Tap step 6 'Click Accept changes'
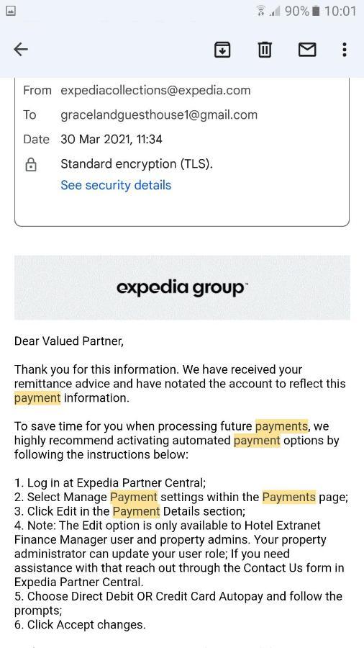This screenshot has width=364, height=648. (80, 624)
